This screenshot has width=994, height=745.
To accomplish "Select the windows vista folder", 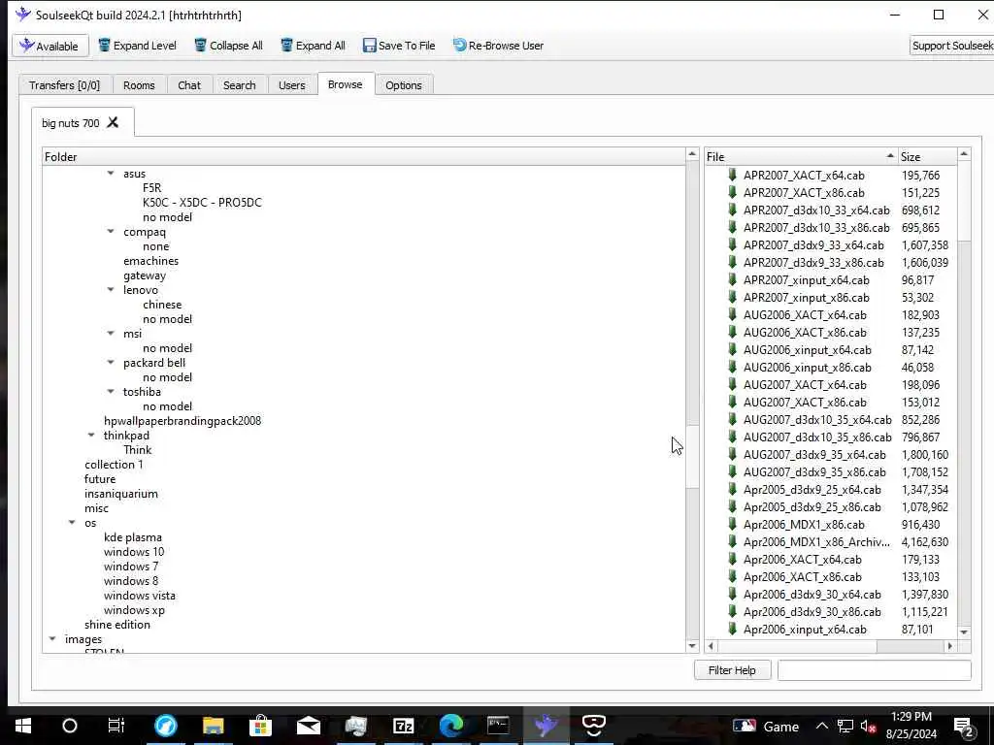I will pyautogui.click(x=140, y=596).
